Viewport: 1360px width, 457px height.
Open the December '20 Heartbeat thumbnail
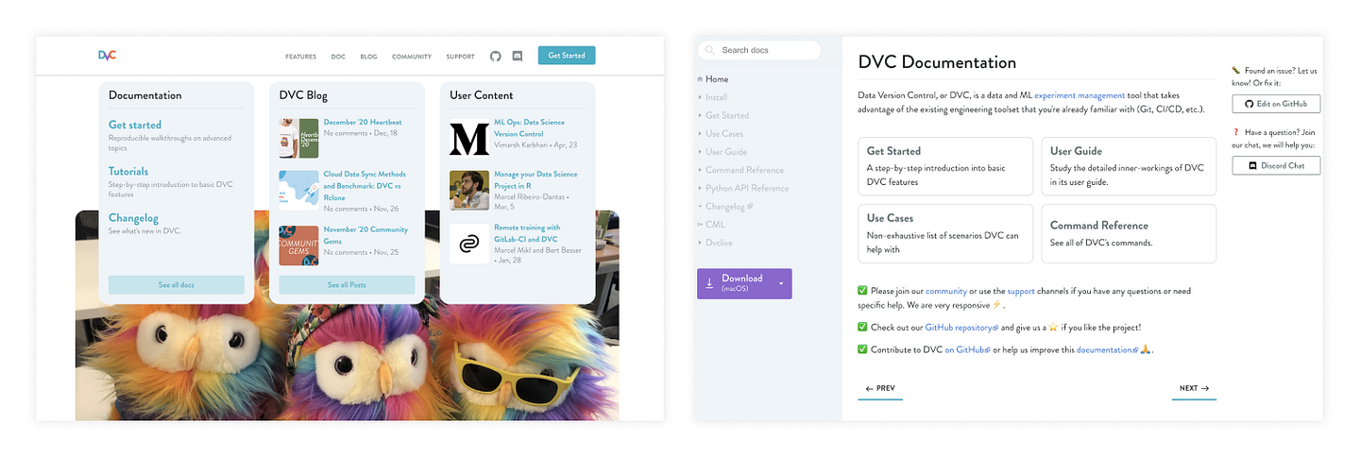point(298,138)
